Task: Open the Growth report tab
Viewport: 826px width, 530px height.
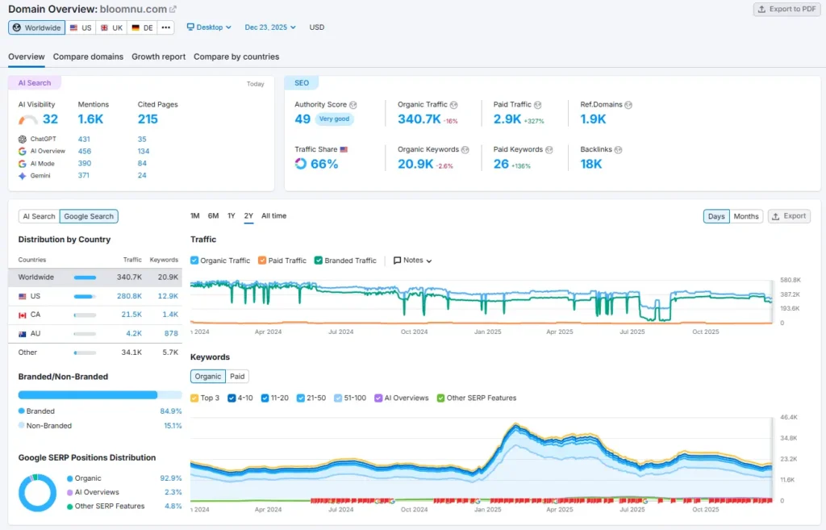Action: coord(158,56)
